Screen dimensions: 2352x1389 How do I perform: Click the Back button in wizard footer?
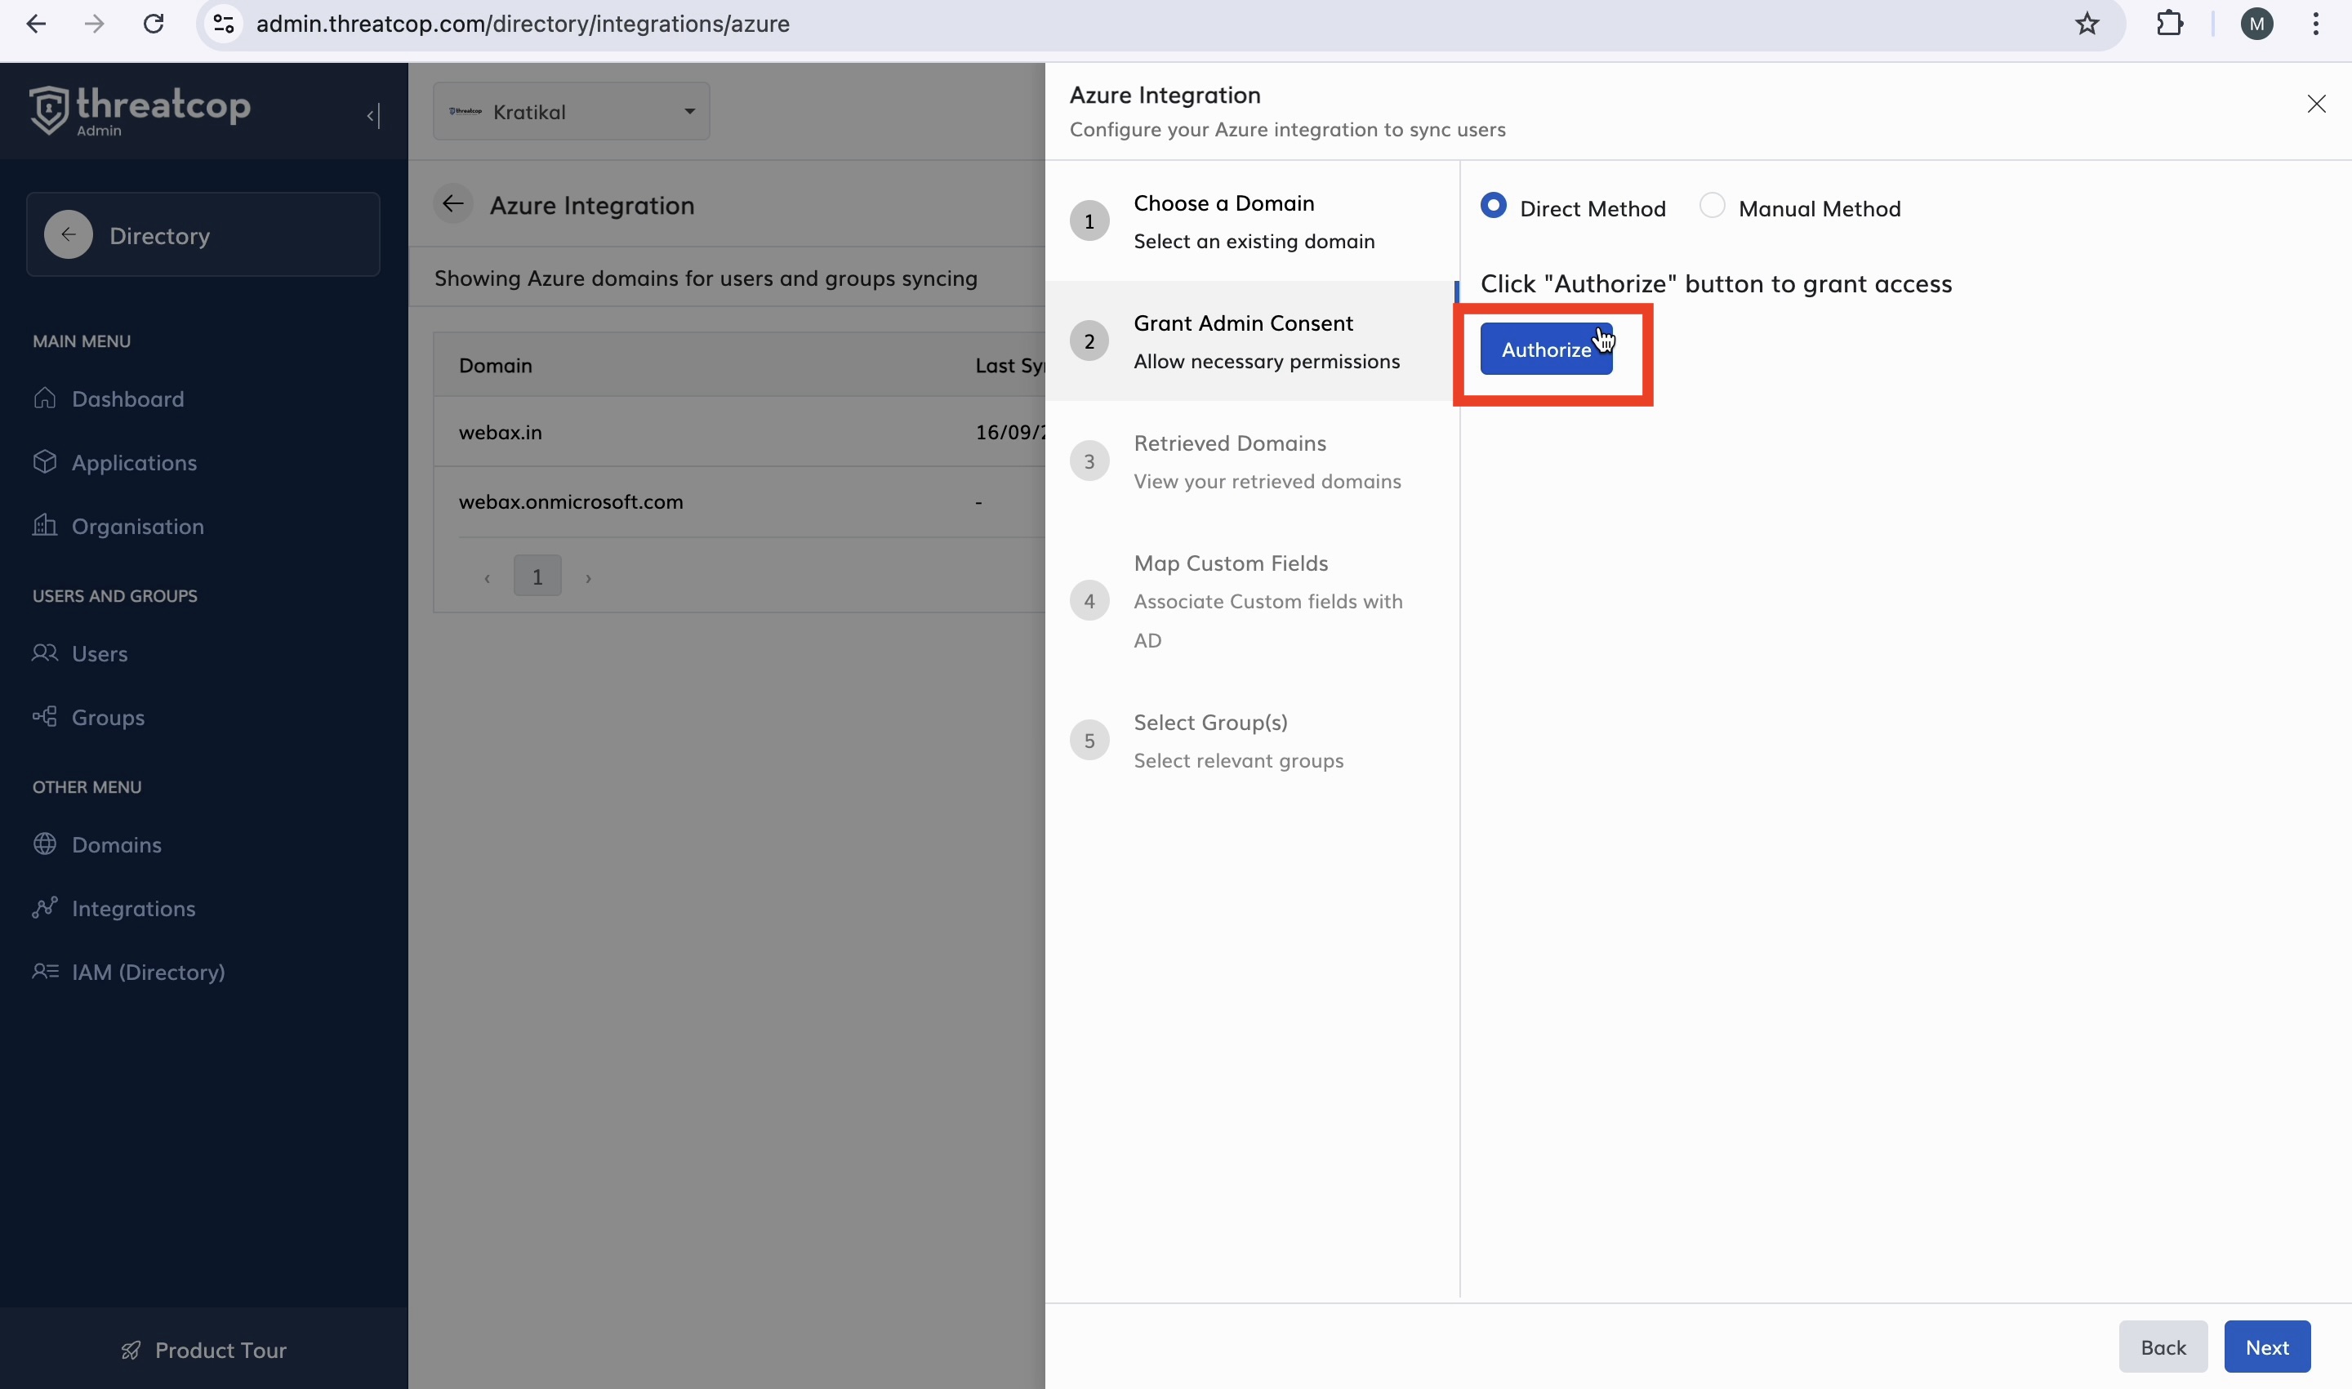tap(2162, 1347)
